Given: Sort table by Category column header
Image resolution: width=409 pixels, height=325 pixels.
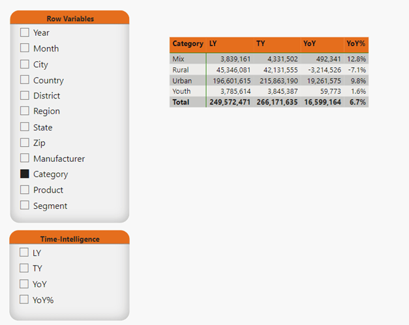Looking at the screenshot, I should 187,44.
